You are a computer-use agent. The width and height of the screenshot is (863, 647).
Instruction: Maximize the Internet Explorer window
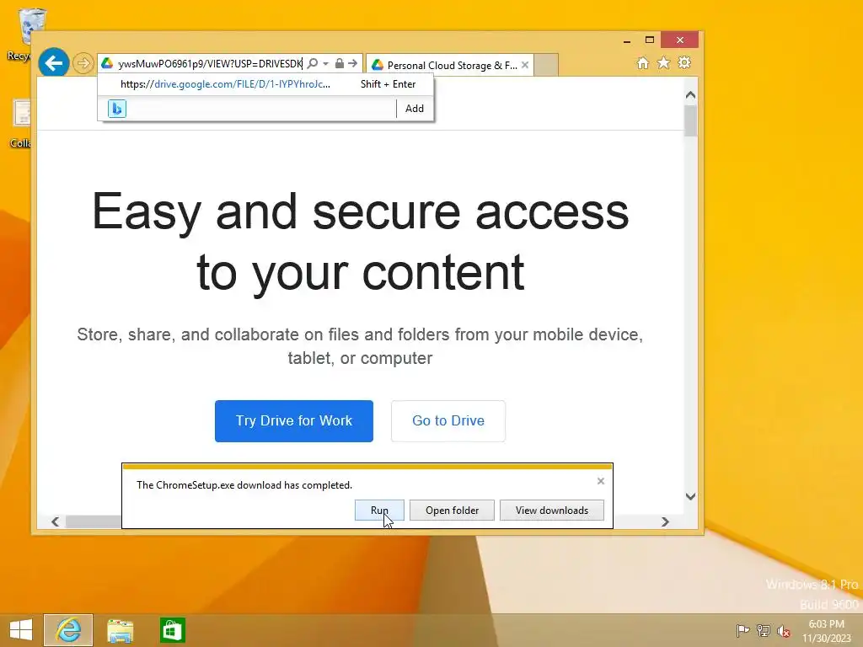[x=650, y=40]
